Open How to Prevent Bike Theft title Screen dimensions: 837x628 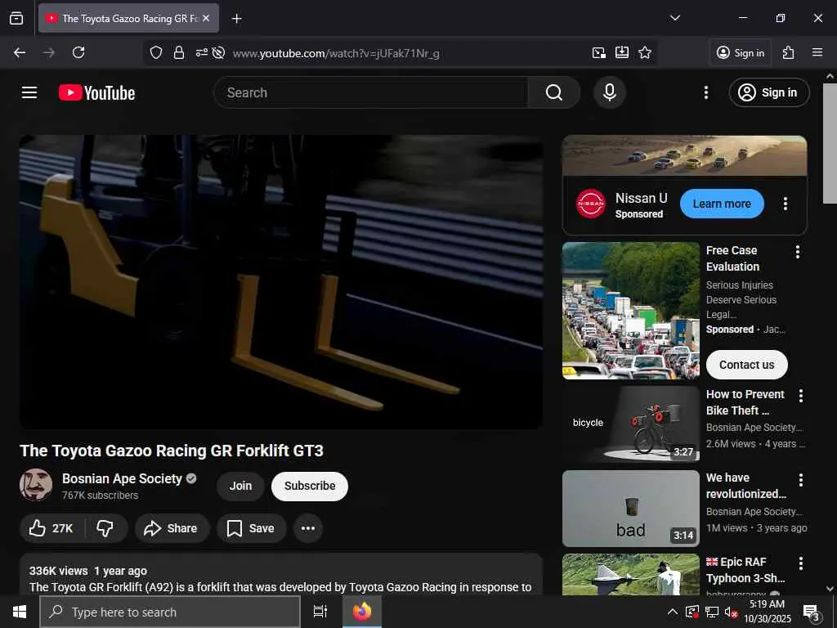pyautogui.click(x=745, y=402)
